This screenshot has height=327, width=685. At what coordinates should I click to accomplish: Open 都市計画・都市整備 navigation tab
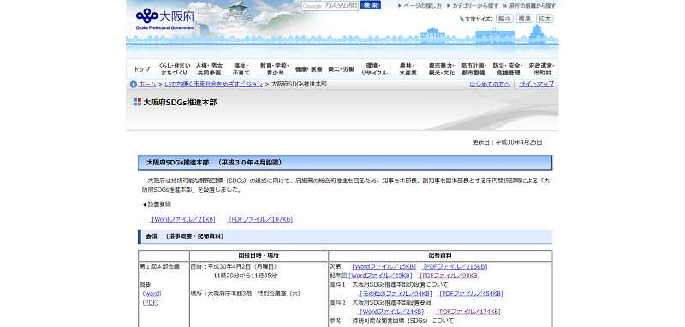click(x=475, y=69)
